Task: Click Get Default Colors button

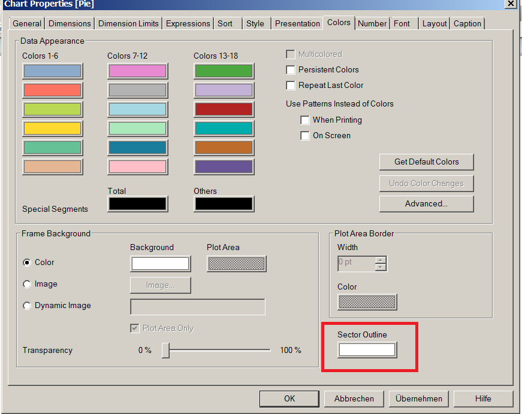Action: coord(427,162)
